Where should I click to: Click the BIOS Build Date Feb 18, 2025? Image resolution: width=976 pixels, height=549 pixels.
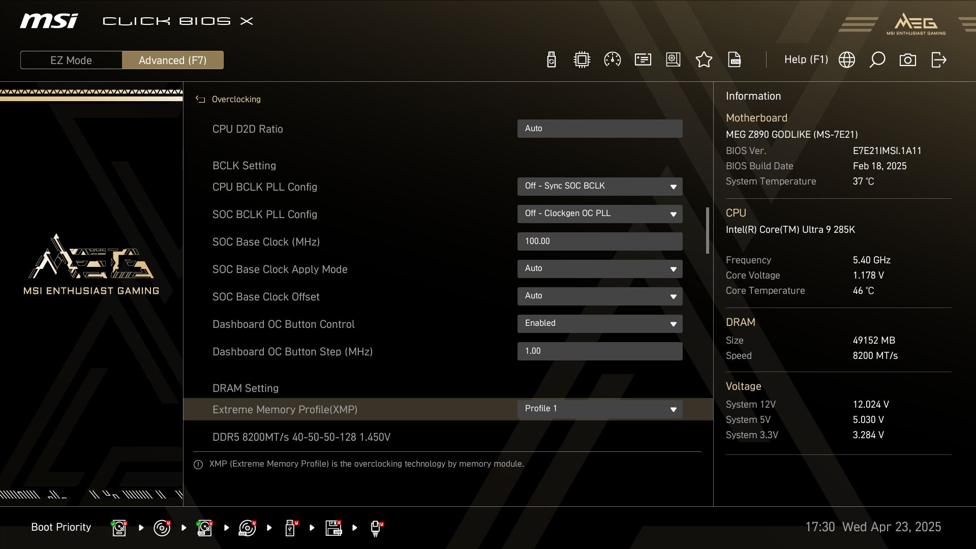point(879,166)
